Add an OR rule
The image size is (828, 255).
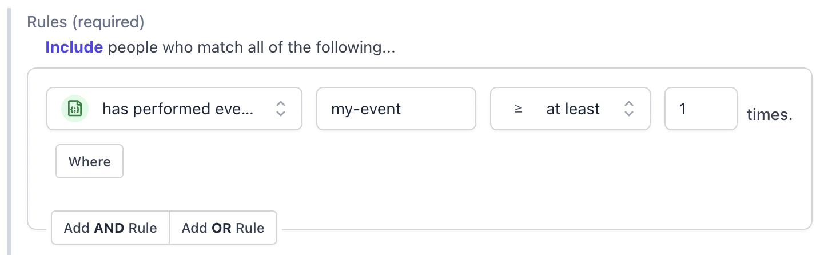point(223,228)
